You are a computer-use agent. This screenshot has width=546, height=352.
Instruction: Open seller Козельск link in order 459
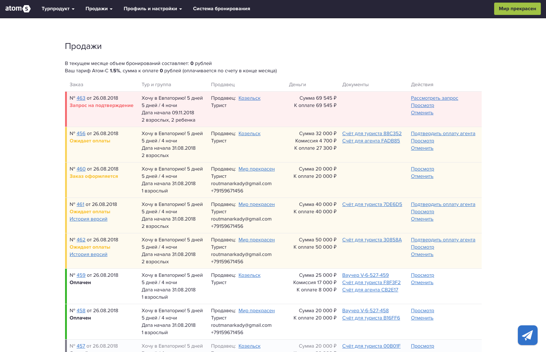[249, 275]
